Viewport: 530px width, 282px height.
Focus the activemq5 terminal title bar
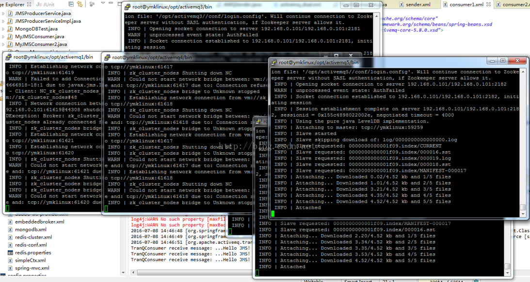point(399,62)
